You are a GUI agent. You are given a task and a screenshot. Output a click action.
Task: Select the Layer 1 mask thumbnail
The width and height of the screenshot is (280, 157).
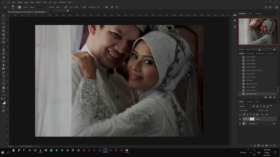(252, 119)
